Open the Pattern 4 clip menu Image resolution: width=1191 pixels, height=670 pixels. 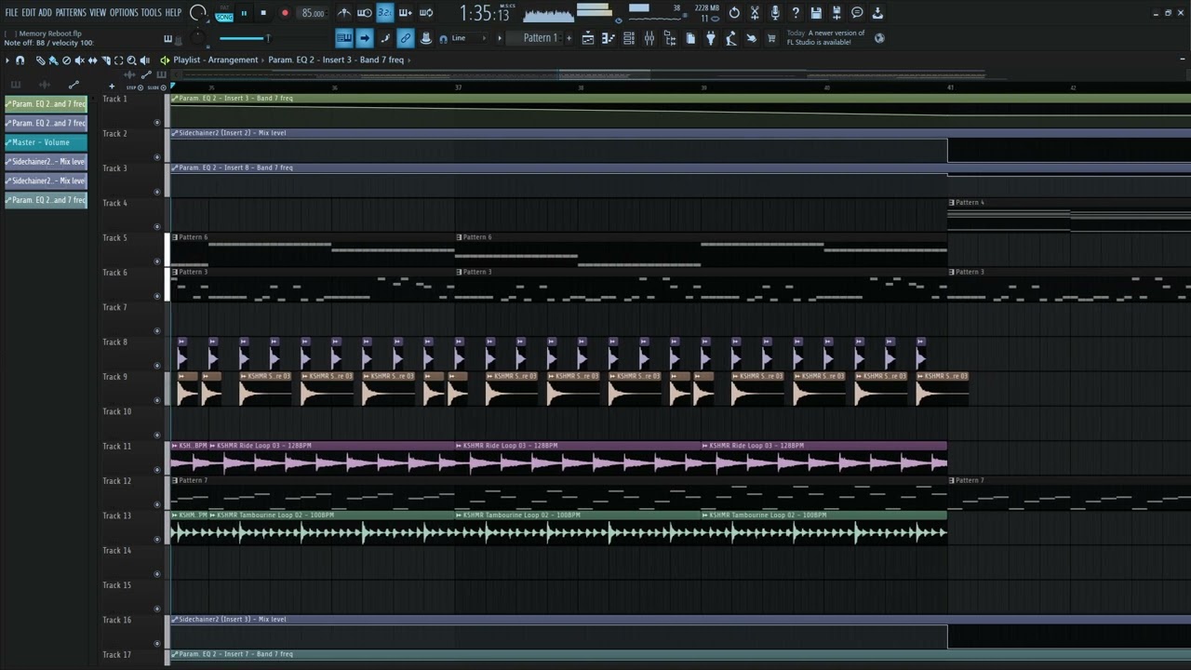[x=952, y=203]
